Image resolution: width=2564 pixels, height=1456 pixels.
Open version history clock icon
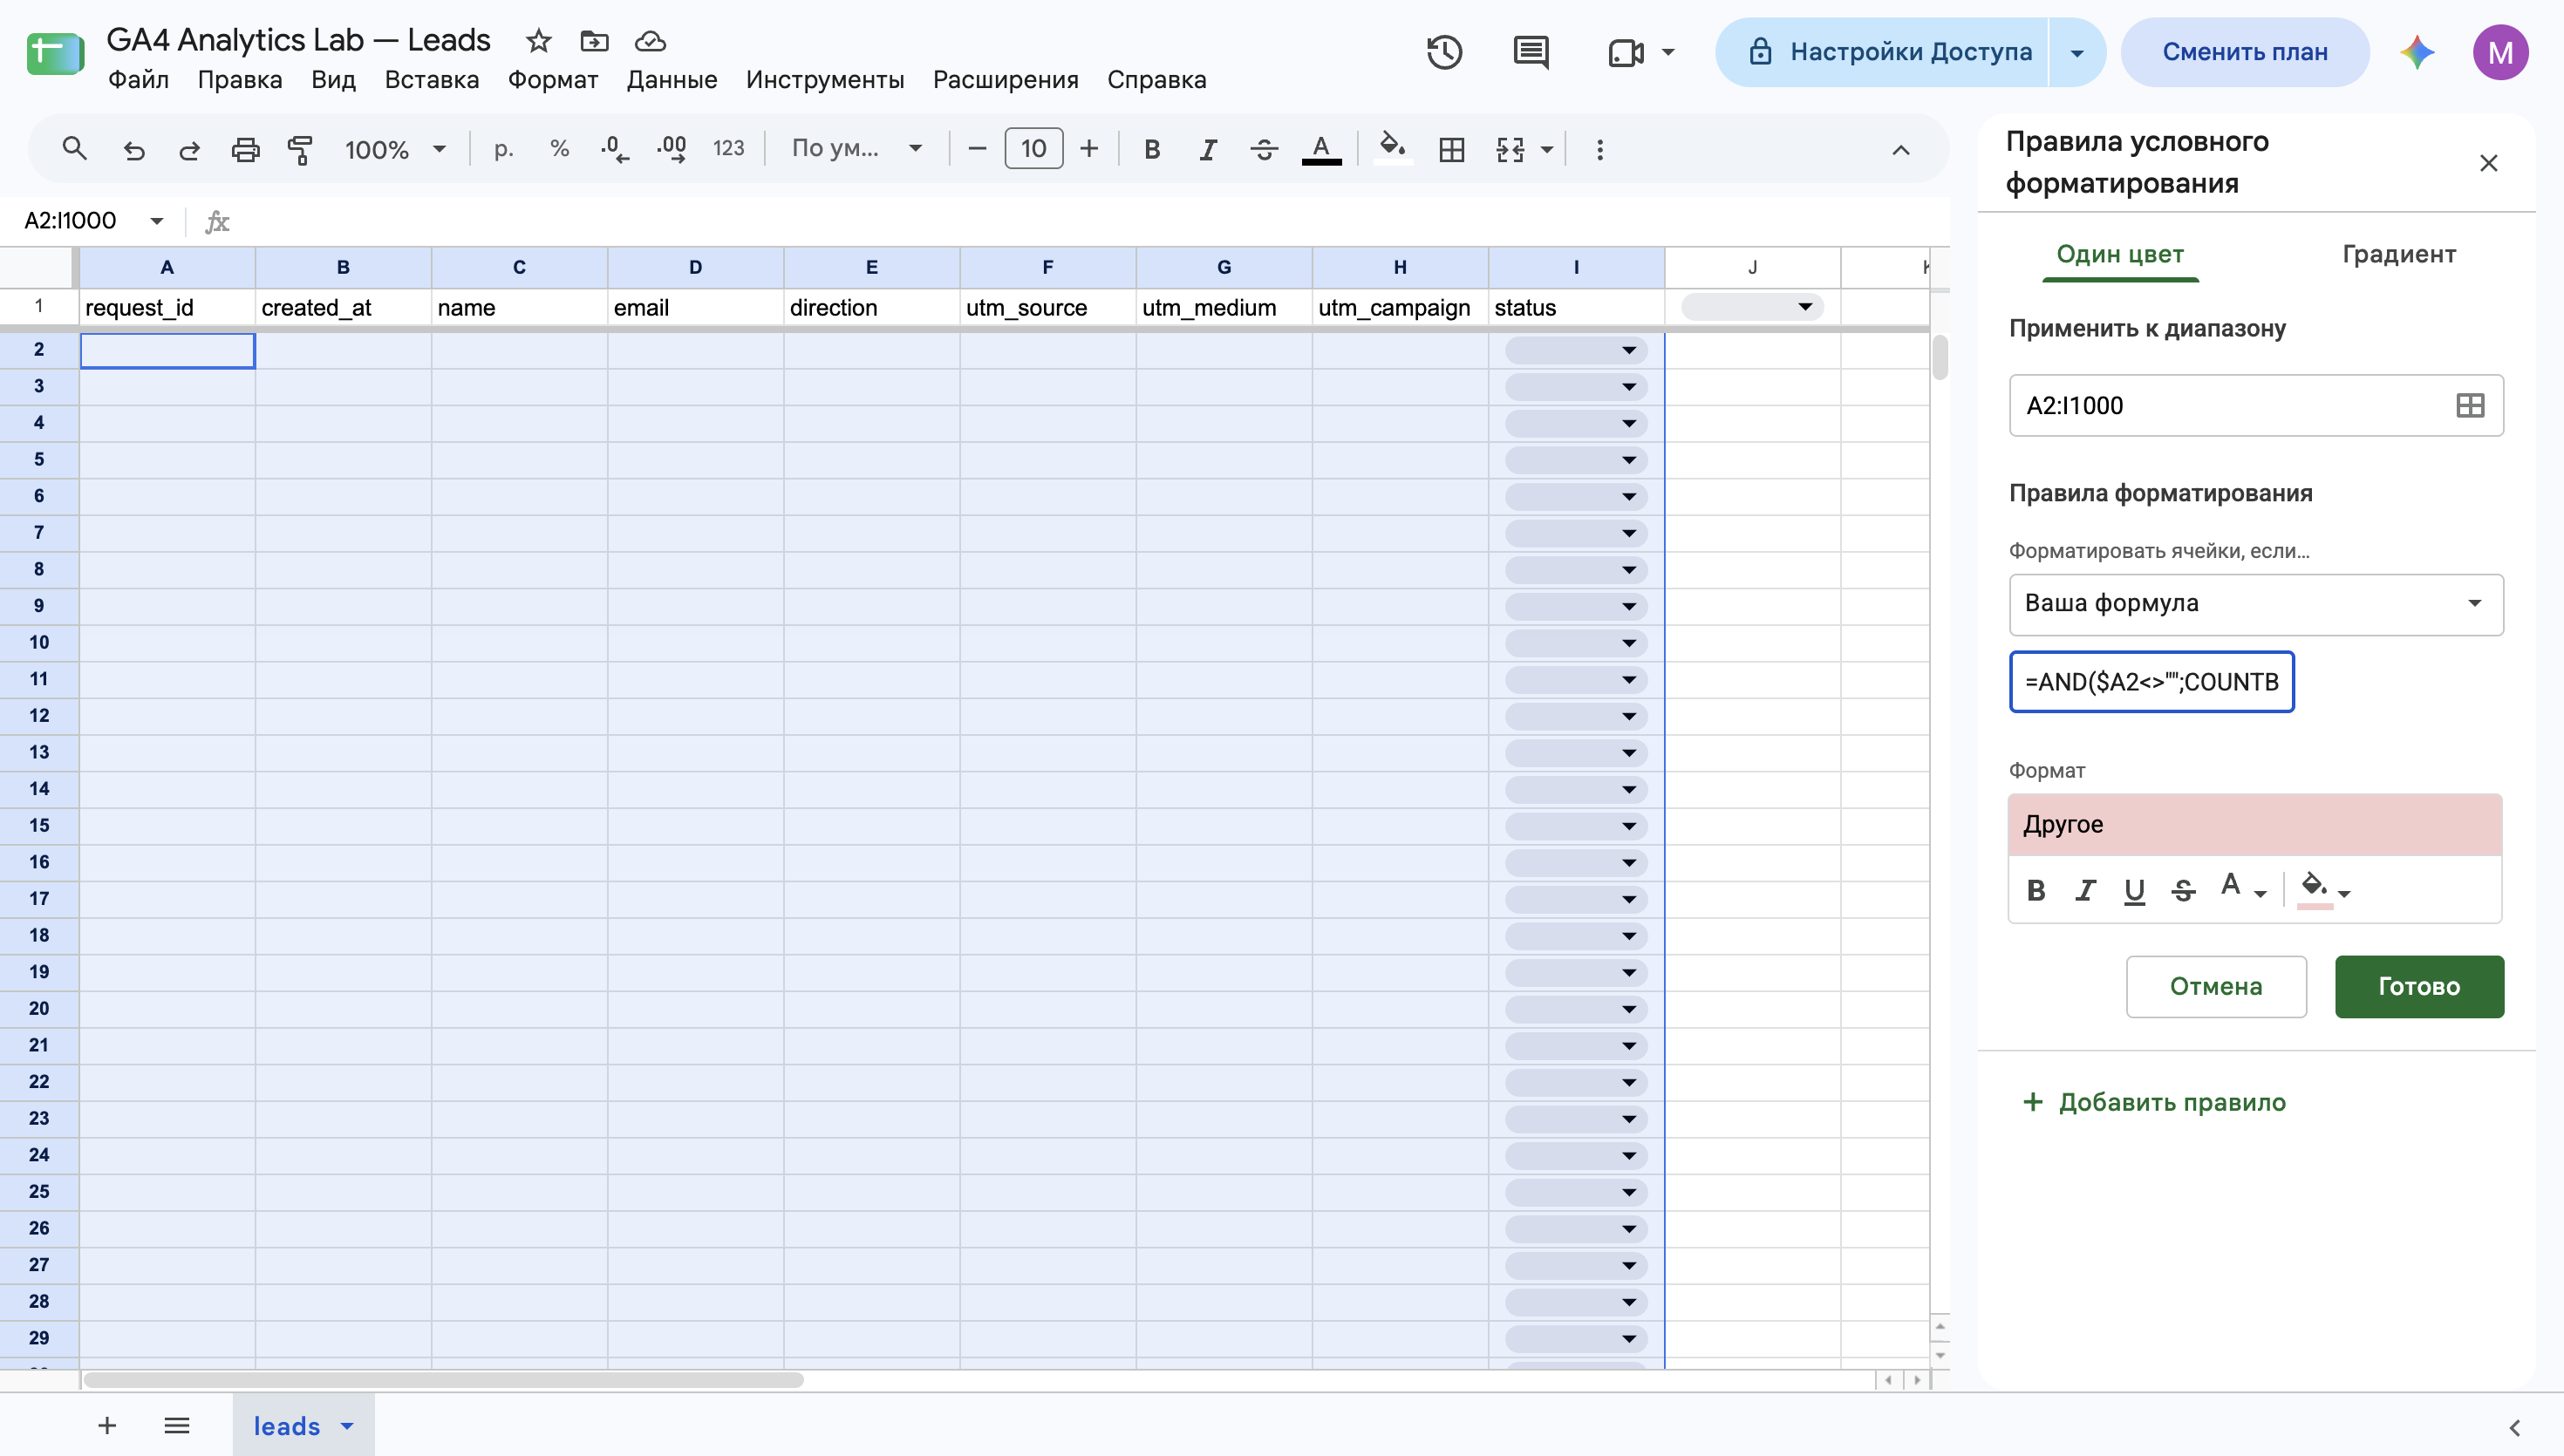click(x=1444, y=52)
